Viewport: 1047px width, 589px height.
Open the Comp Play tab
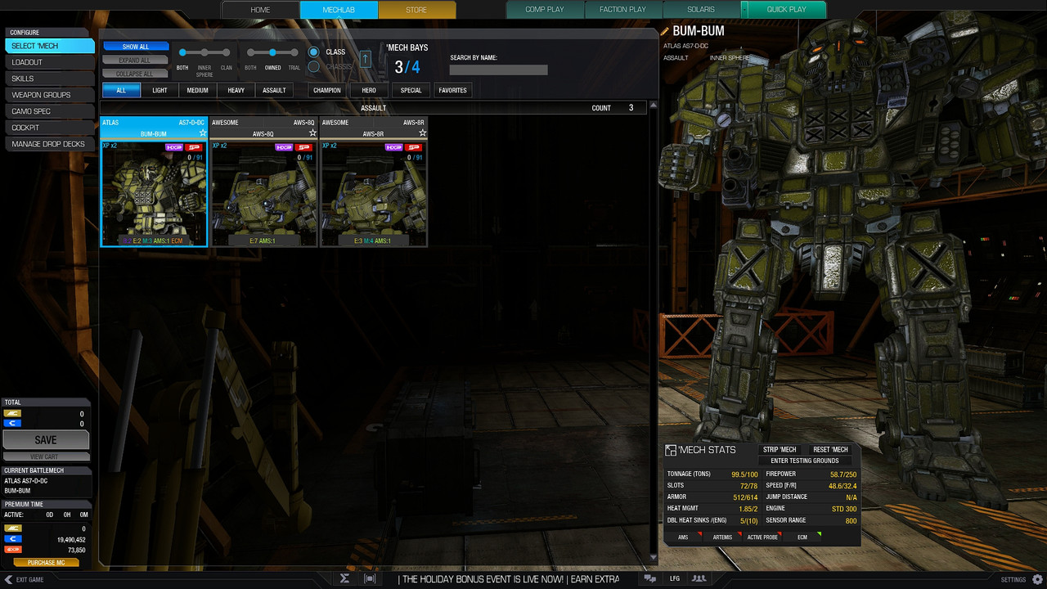click(x=545, y=10)
